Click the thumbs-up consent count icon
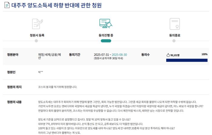 point(168,55)
